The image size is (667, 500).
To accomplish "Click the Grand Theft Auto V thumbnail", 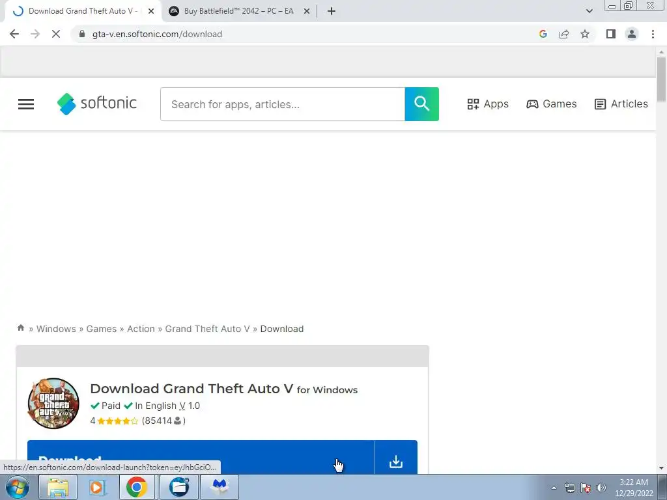I will [x=53, y=403].
